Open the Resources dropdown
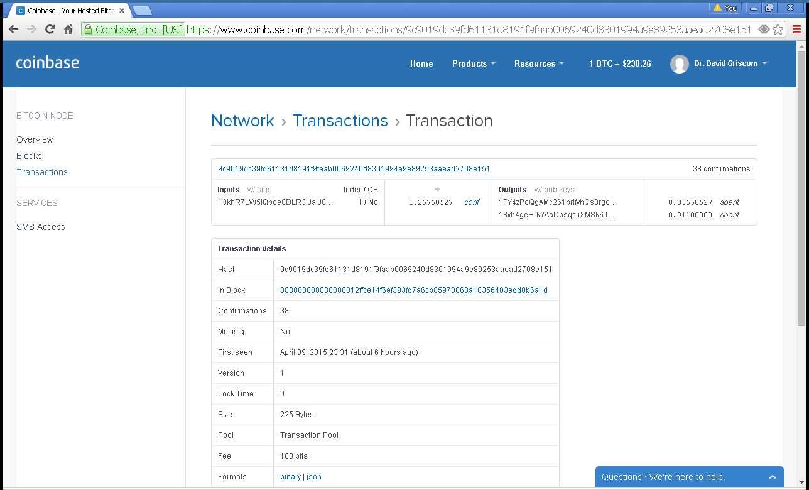Viewport: 809px width, 490px height. point(539,63)
